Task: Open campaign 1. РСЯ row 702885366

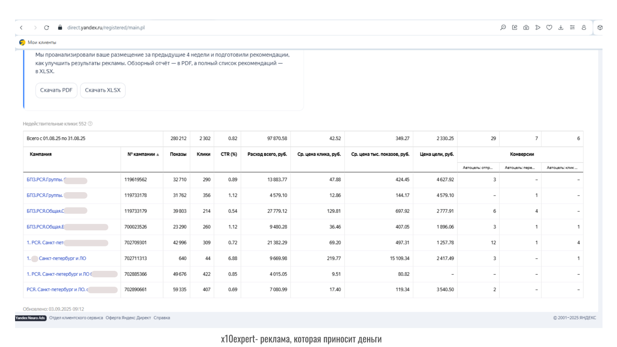Action: click(x=59, y=274)
